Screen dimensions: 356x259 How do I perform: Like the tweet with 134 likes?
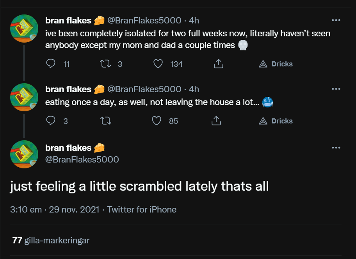coord(158,64)
